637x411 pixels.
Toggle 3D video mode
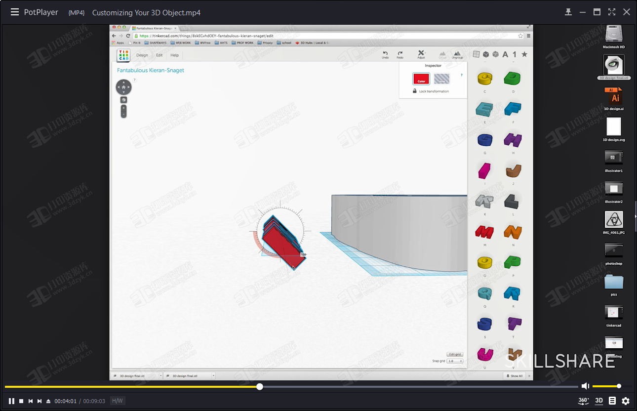point(599,401)
